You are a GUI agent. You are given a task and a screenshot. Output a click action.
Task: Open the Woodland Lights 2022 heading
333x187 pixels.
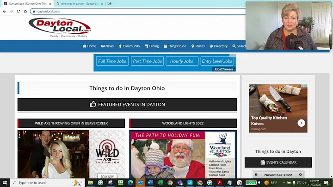183,123
